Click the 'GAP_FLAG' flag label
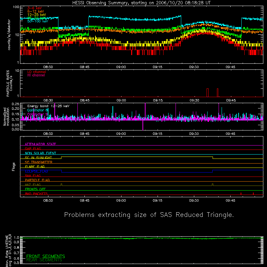This screenshot has height=267, width=267. (33, 149)
